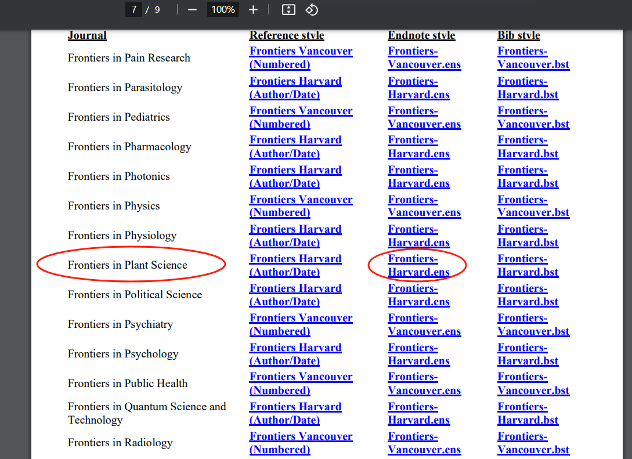Download Bib file for Frontiers in Psychology
This screenshot has height=459, width=632.
click(x=528, y=354)
